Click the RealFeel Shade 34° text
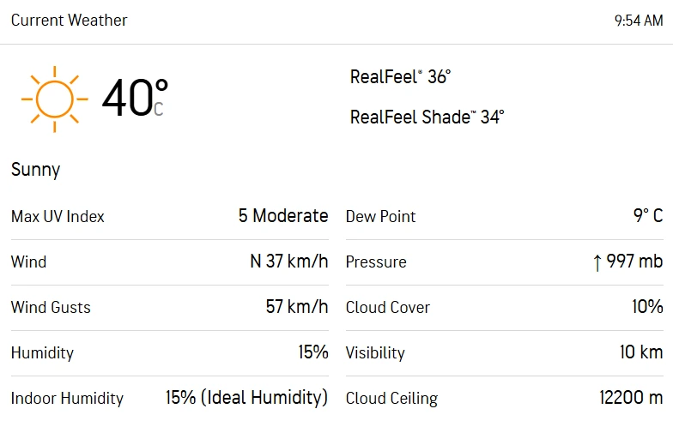673x439 pixels. (427, 117)
